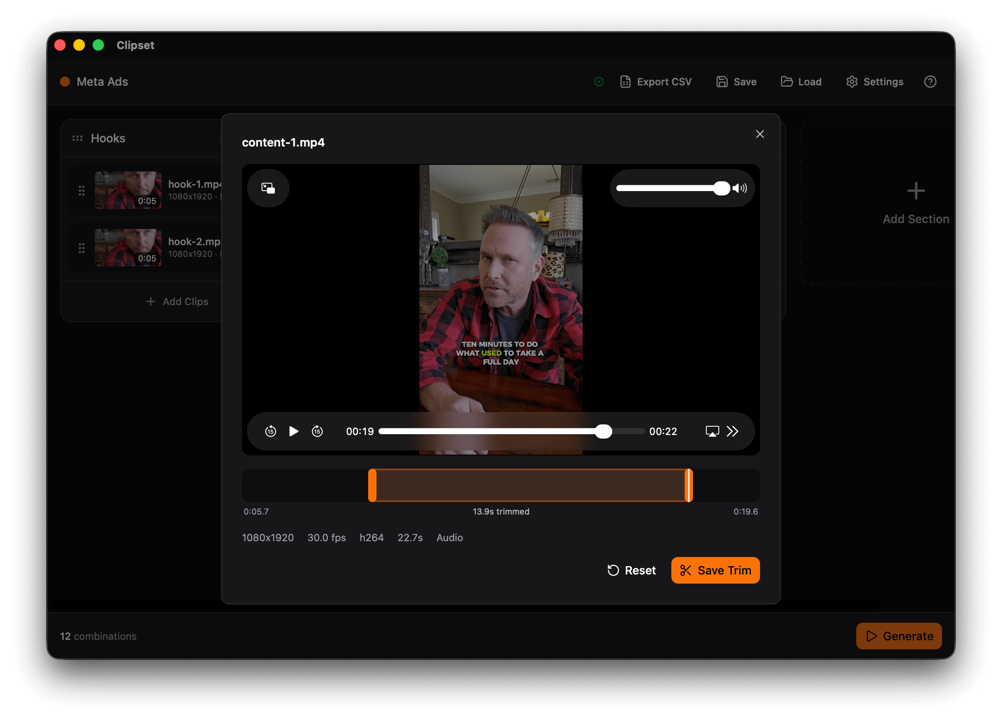Viewport: 1002px width, 721px height.
Task: Click the video playback progress slider knob
Action: click(603, 431)
